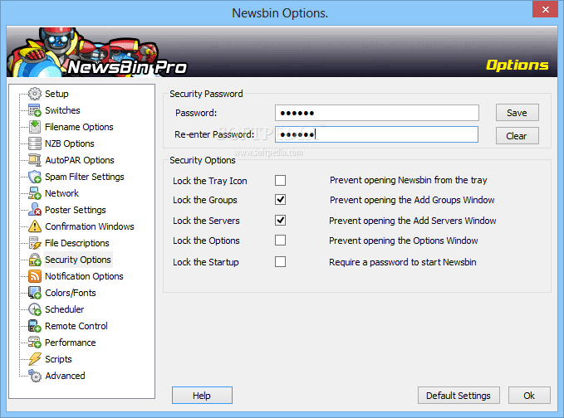This screenshot has height=418, width=564.
Task: Click the Network computers icon
Action: point(35,193)
